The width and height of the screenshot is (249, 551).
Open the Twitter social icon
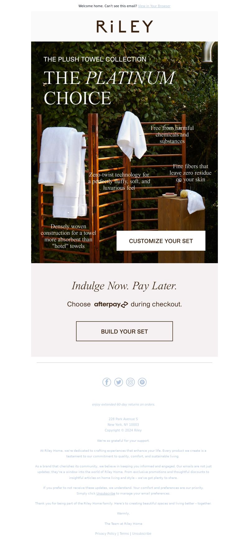coord(119,382)
